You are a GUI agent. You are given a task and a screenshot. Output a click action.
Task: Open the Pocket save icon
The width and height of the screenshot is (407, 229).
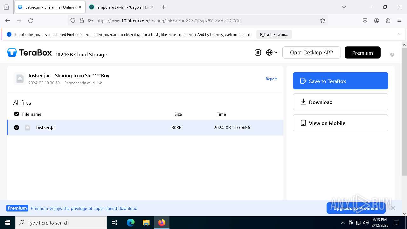[365, 20]
